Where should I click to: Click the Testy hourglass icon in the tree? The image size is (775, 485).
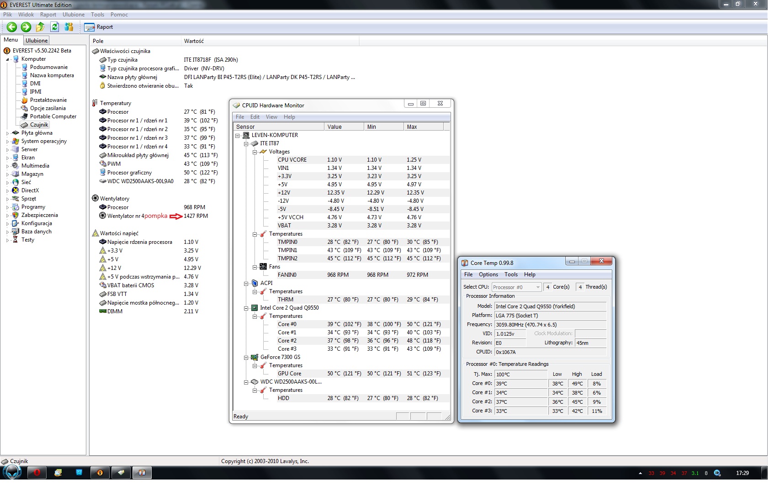point(16,240)
